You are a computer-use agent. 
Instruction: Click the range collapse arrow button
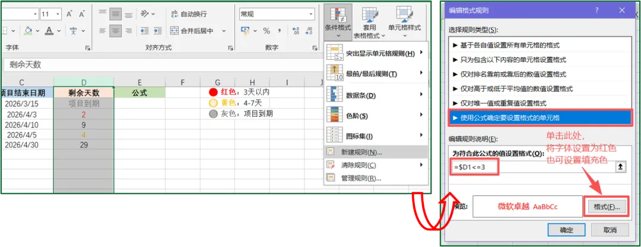tap(621, 168)
